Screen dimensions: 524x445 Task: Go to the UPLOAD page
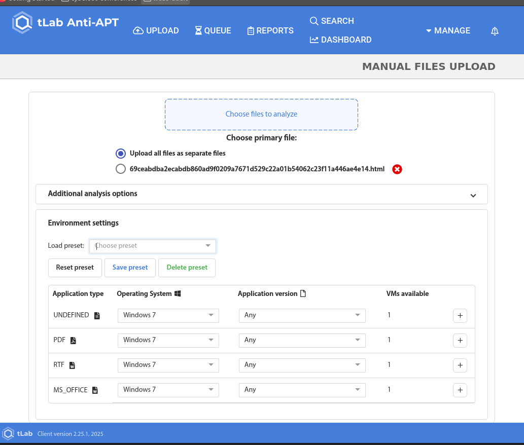tap(156, 31)
